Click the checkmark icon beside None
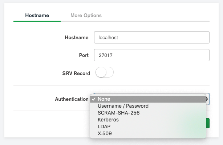 coord(93,99)
